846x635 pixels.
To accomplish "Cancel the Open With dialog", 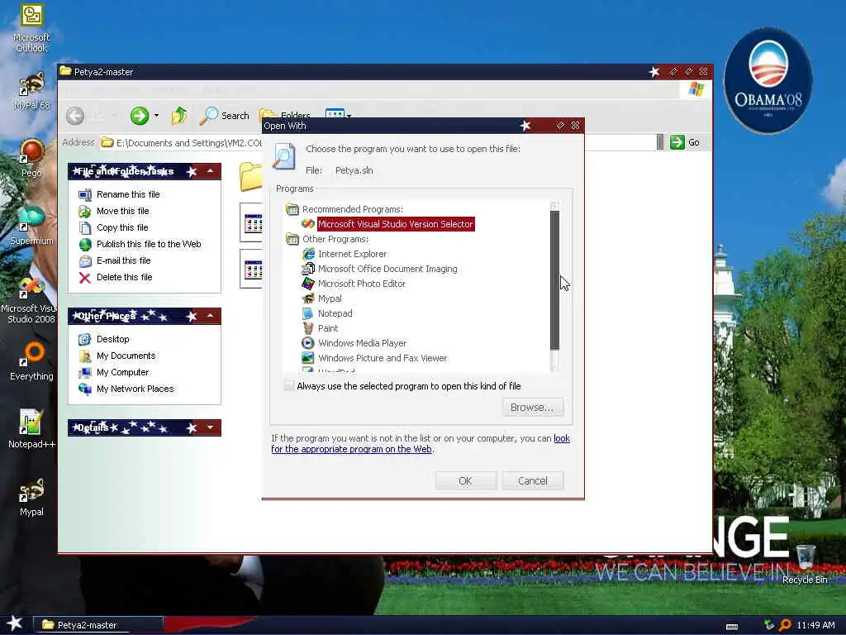I will [533, 480].
